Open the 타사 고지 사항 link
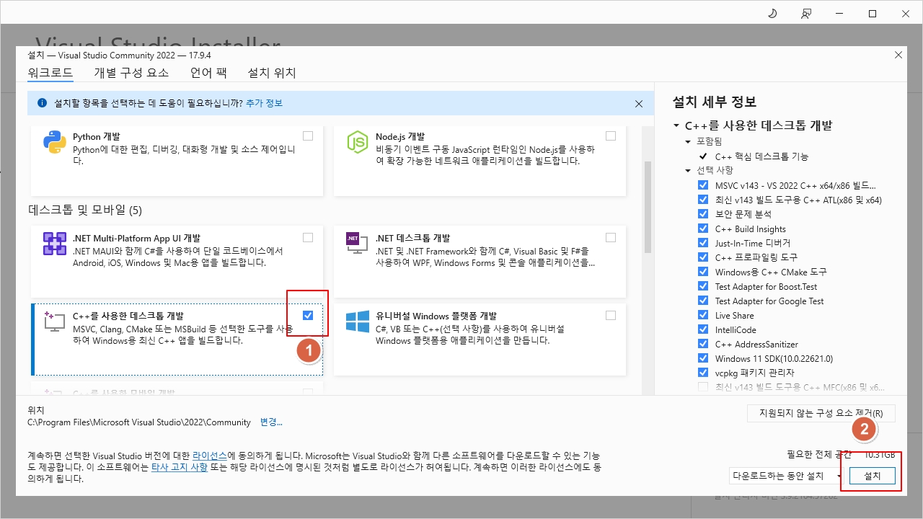The height and width of the screenshot is (519, 923). pyautogui.click(x=180, y=467)
